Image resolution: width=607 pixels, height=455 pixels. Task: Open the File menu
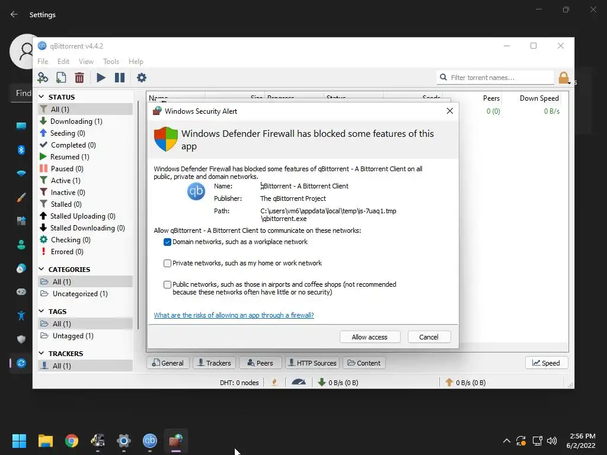pos(43,62)
